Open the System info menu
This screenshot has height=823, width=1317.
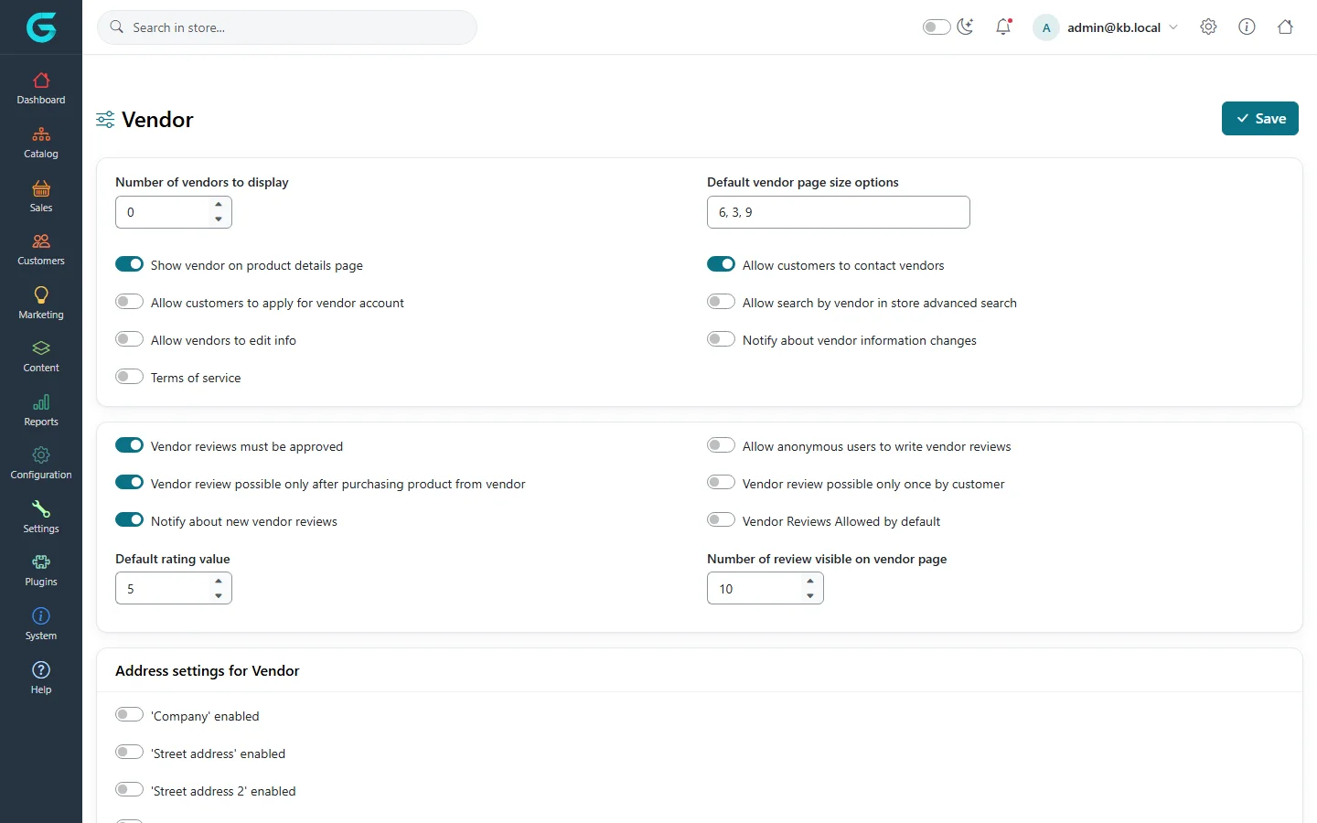coord(41,624)
